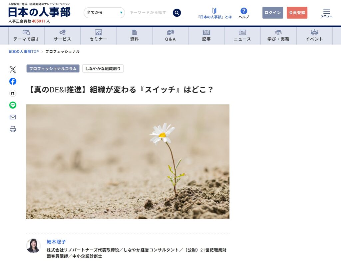The image size is (341, 263).
Task: Select the セミナー navigation tab
Action: tap(98, 36)
